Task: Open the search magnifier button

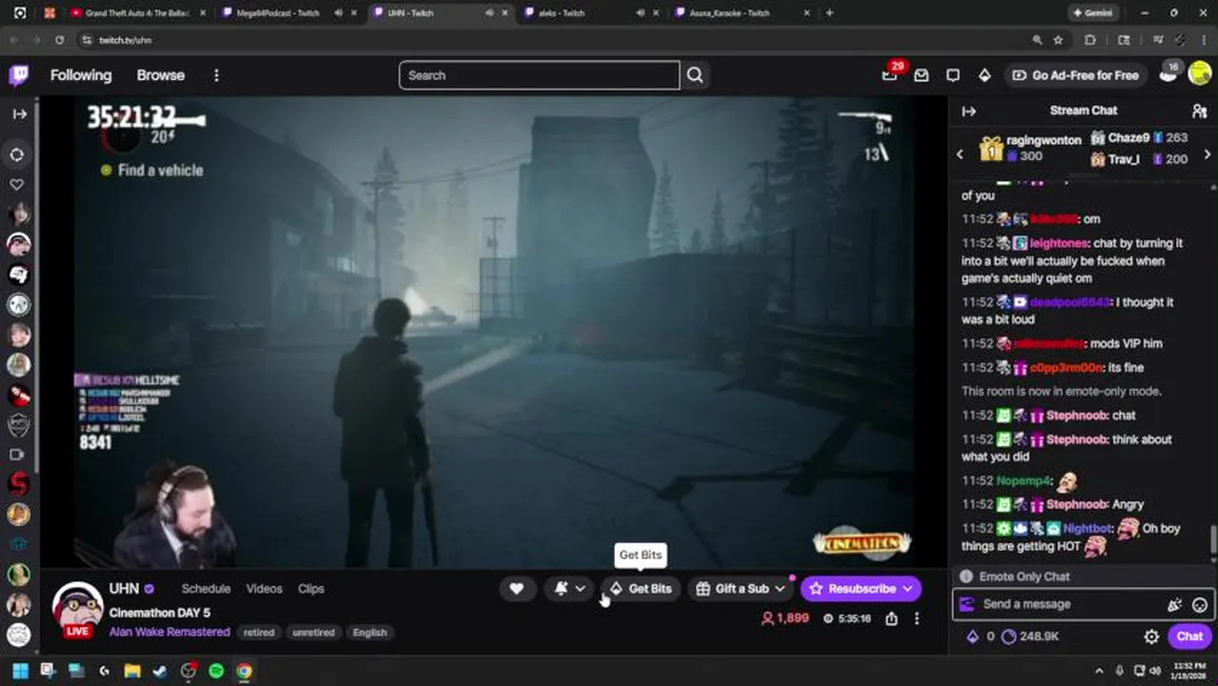Action: [x=695, y=75]
